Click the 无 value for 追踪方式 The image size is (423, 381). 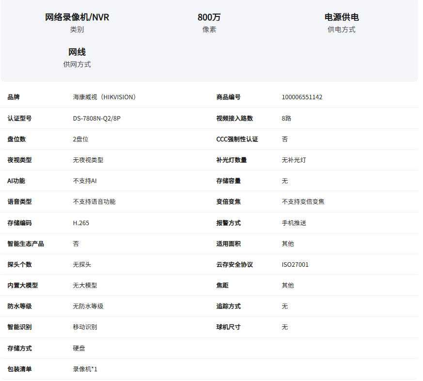[x=284, y=306]
